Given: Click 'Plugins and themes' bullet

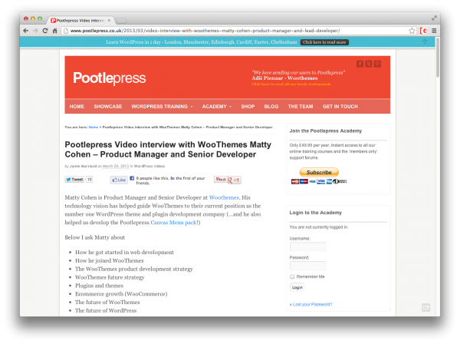Looking at the screenshot, I should click(x=99, y=286).
